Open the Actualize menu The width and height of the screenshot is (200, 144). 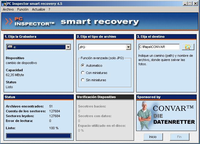click(39, 9)
